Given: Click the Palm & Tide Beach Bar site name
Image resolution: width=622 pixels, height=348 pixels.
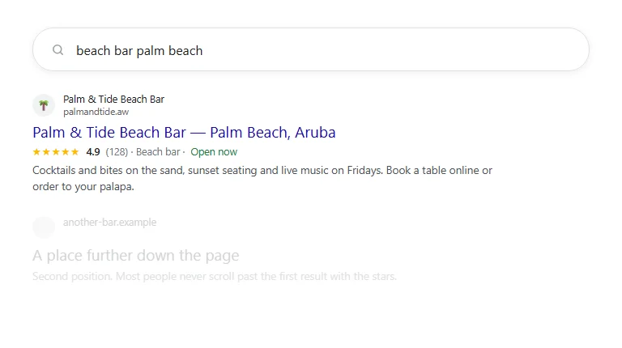Looking at the screenshot, I should click(x=114, y=99).
